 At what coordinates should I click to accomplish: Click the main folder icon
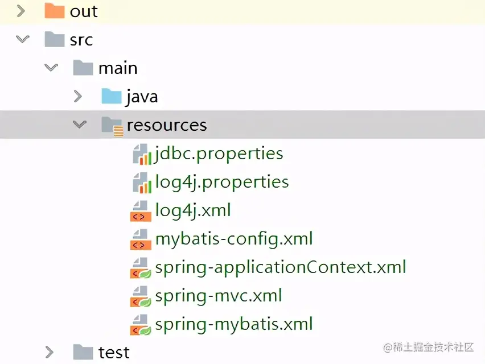point(83,67)
